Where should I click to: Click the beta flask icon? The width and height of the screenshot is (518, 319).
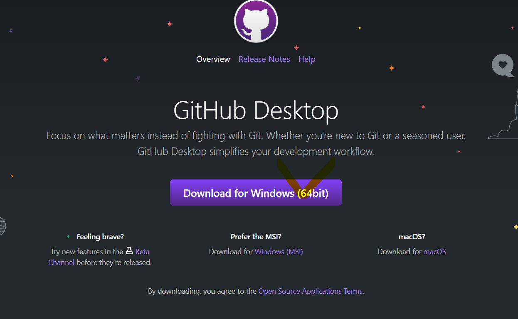129,251
